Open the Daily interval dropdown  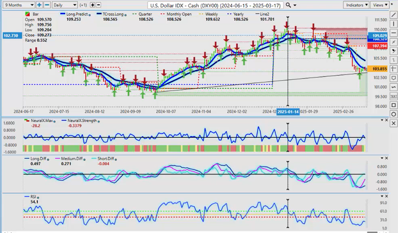[64, 5]
